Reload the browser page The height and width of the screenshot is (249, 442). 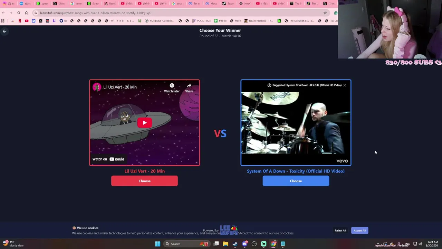(19, 13)
